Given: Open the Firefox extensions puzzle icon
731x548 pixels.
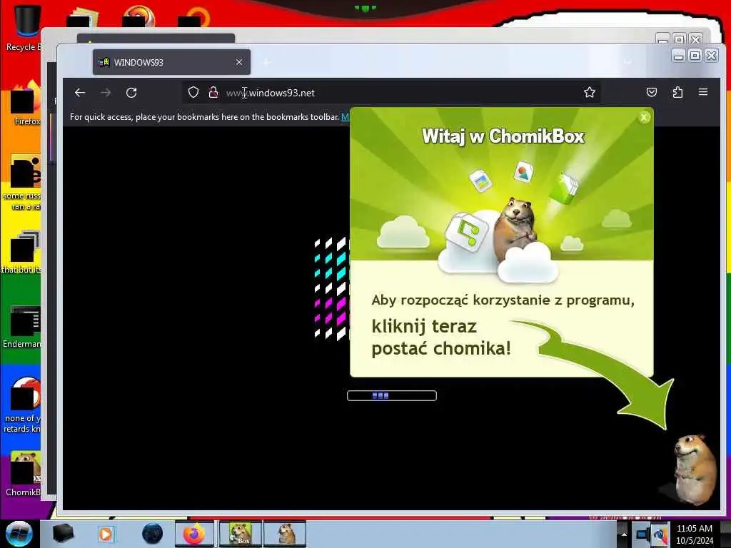Looking at the screenshot, I should [x=677, y=92].
